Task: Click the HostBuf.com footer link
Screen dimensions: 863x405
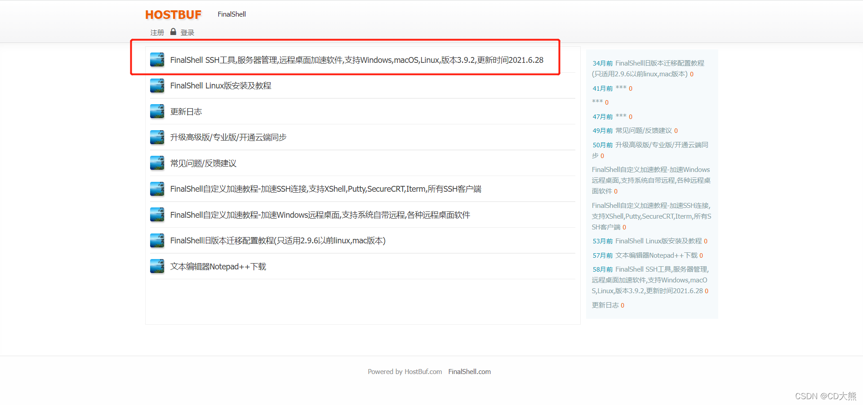Action: pyautogui.click(x=423, y=372)
